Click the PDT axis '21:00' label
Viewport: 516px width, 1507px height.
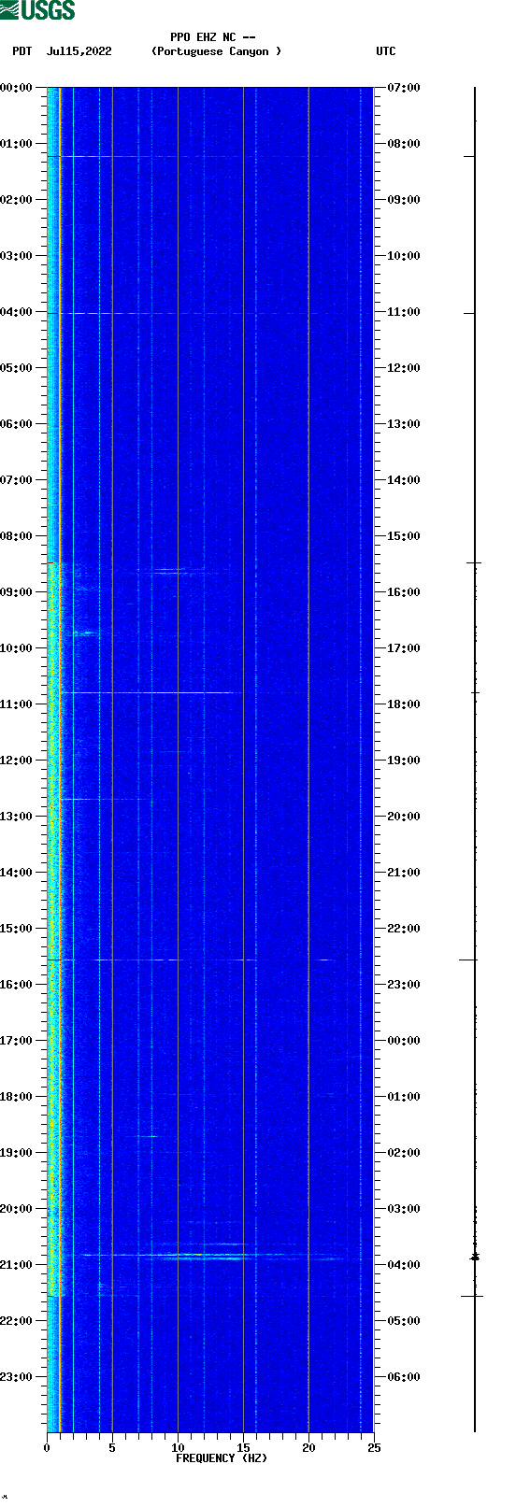(17, 1265)
